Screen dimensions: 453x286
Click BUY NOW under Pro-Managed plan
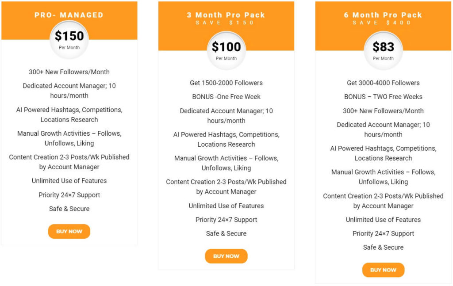point(69,232)
